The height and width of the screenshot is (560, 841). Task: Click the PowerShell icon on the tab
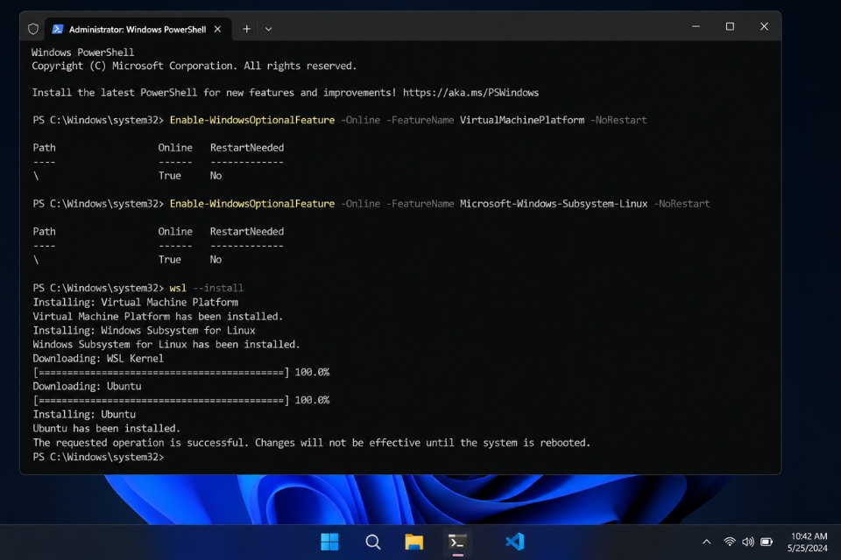point(58,29)
